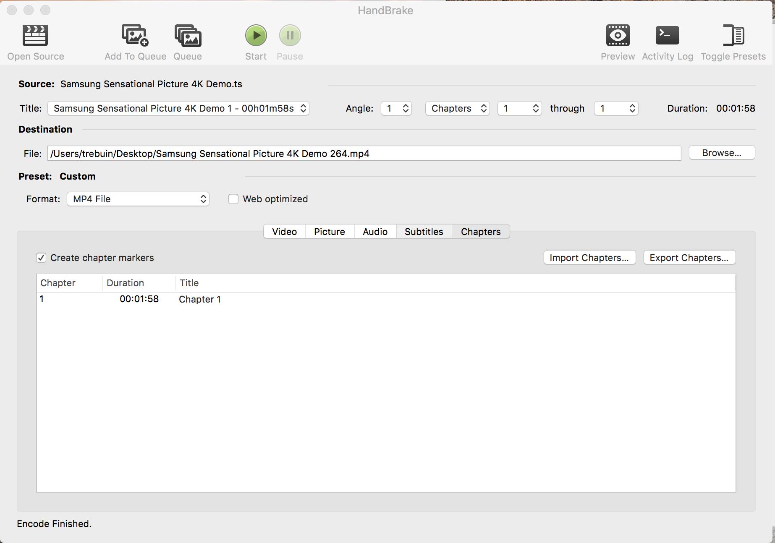
Task: Click the Pause encode button
Action: 290,35
